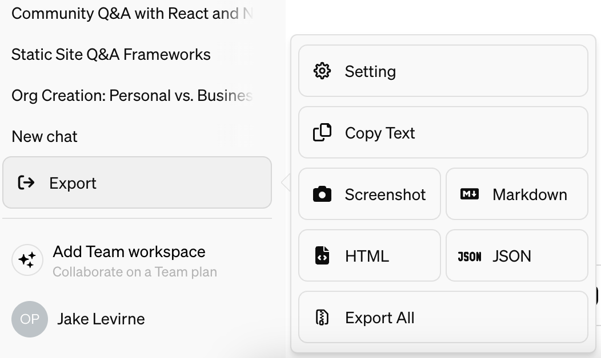Screen dimensions: 601x358
Task: Click the copy icon beside Copy Text
Action: pos(322,133)
